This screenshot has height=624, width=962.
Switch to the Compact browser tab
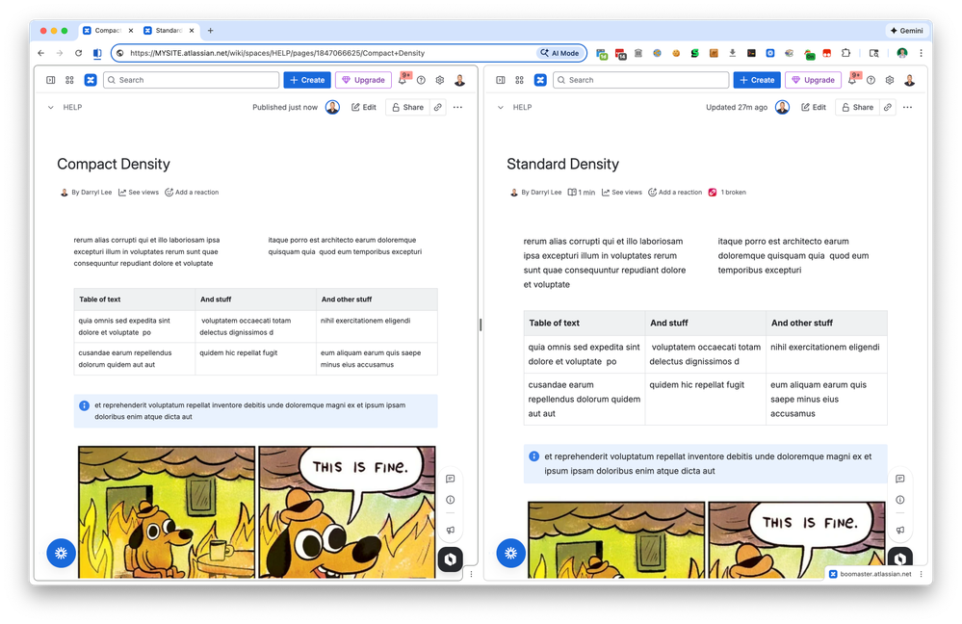click(x=107, y=30)
